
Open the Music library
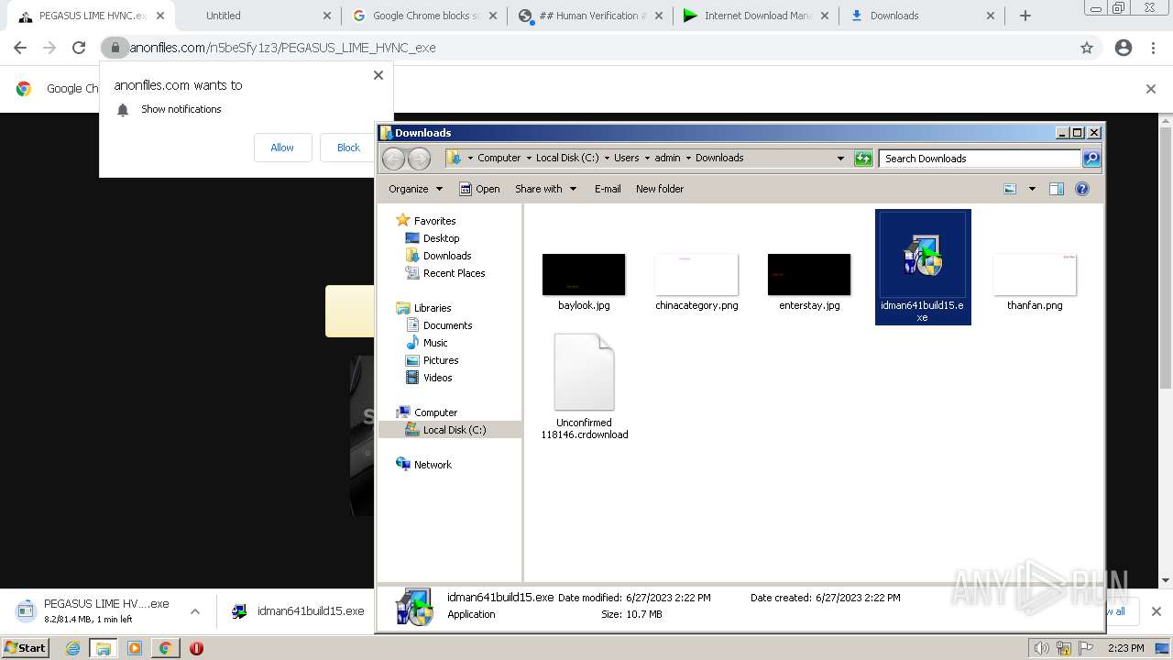435,343
